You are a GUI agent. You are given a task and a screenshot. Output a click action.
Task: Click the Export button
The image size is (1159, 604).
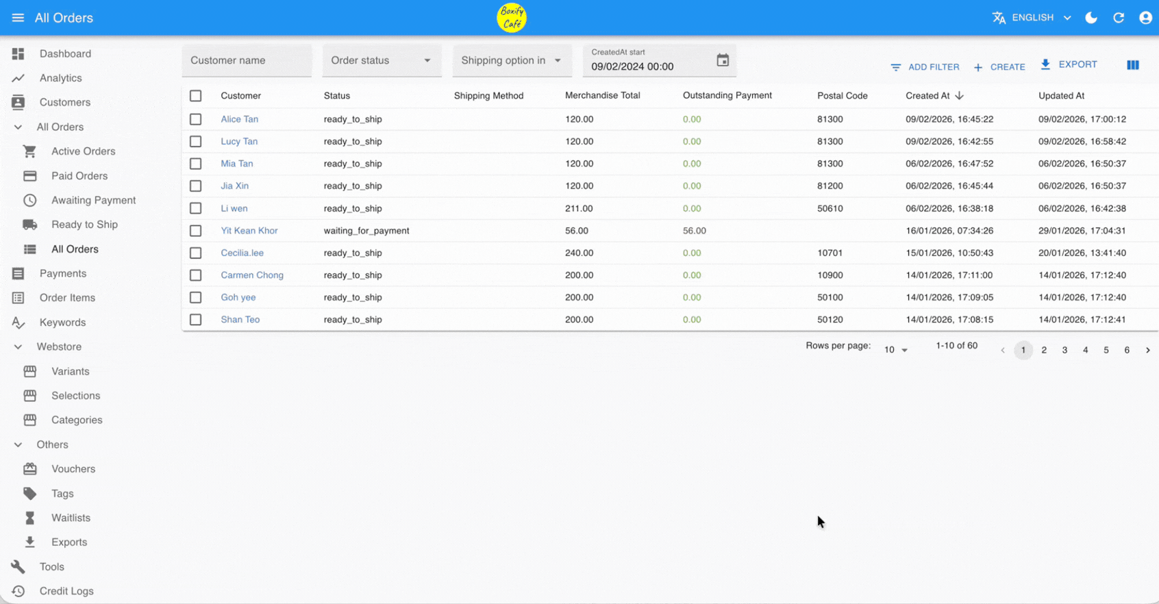click(x=1069, y=64)
